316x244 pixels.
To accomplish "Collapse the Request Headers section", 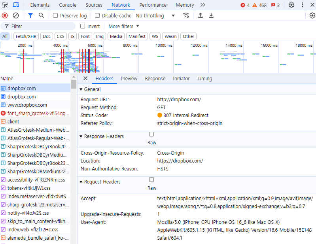I will (81, 182).
